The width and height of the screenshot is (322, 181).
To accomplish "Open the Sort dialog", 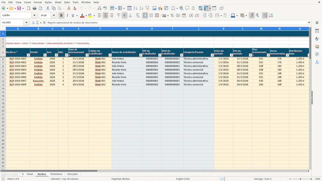I will pos(129,8).
